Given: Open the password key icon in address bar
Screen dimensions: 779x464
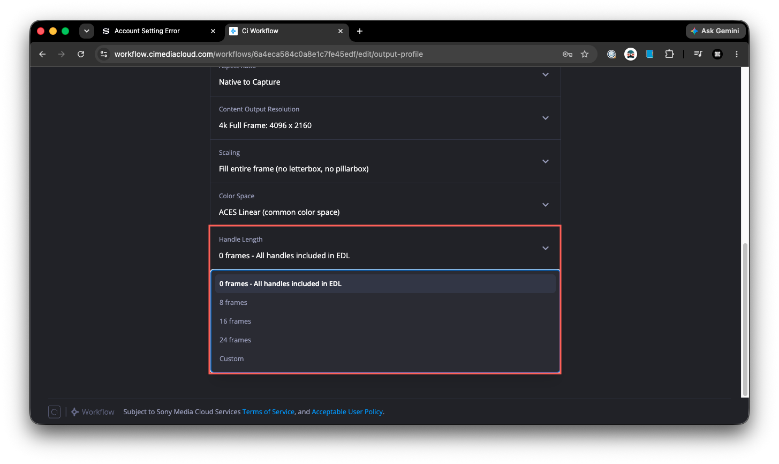Looking at the screenshot, I should pyautogui.click(x=568, y=54).
